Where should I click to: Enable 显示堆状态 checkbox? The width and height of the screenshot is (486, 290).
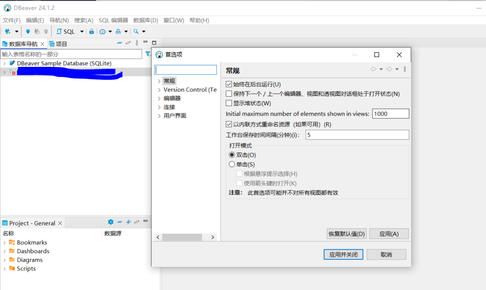click(229, 103)
